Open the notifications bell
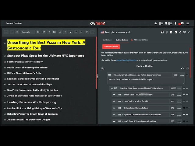The image size is (195, 146). (x=175, y=23)
